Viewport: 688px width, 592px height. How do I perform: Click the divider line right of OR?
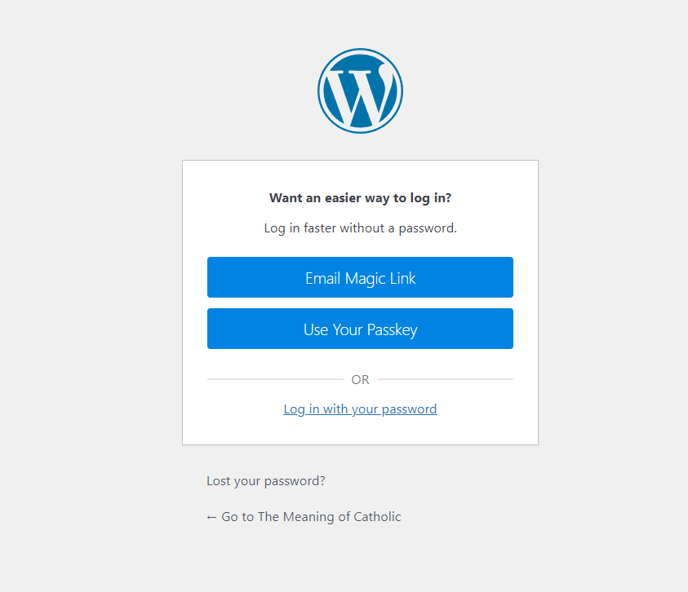pos(445,379)
